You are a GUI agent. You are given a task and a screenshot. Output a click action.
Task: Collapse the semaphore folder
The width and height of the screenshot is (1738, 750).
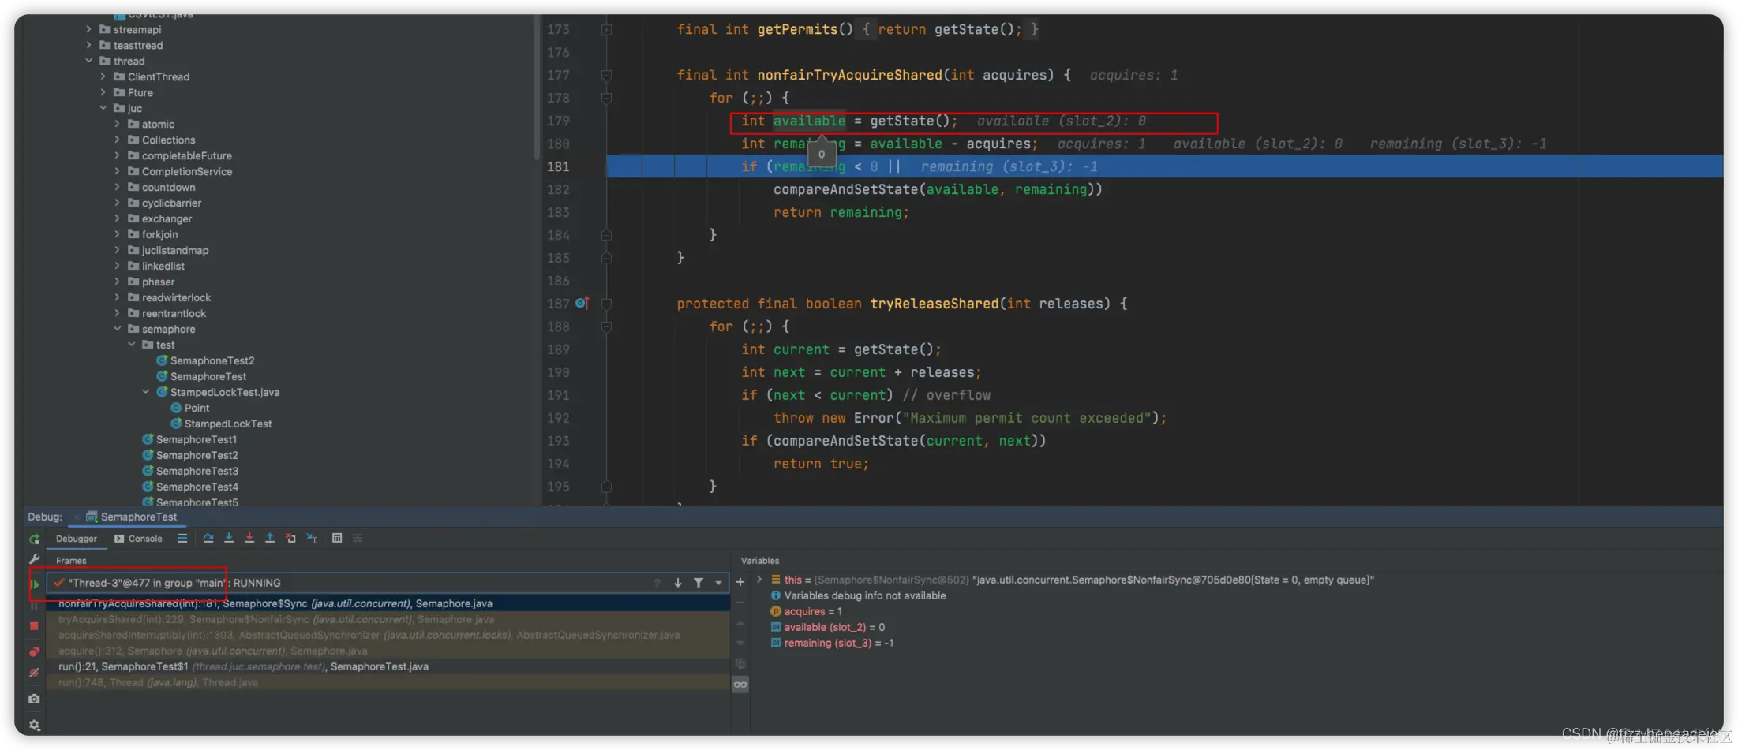[x=117, y=330]
